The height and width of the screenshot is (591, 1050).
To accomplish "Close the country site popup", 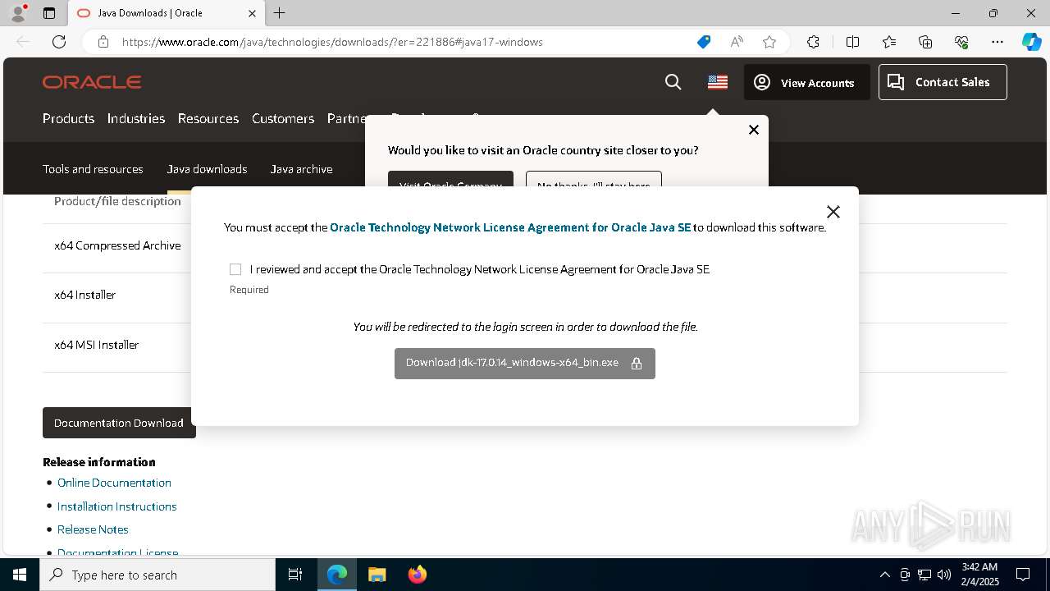I will [754, 130].
